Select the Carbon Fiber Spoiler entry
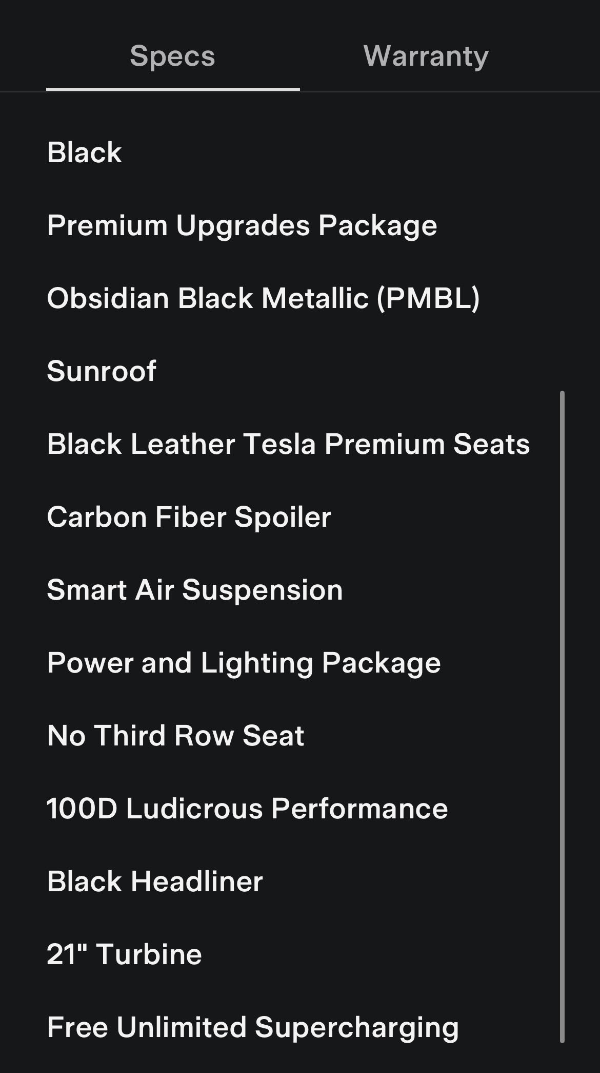The height and width of the screenshot is (1073, 600). click(x=189, y=517)
